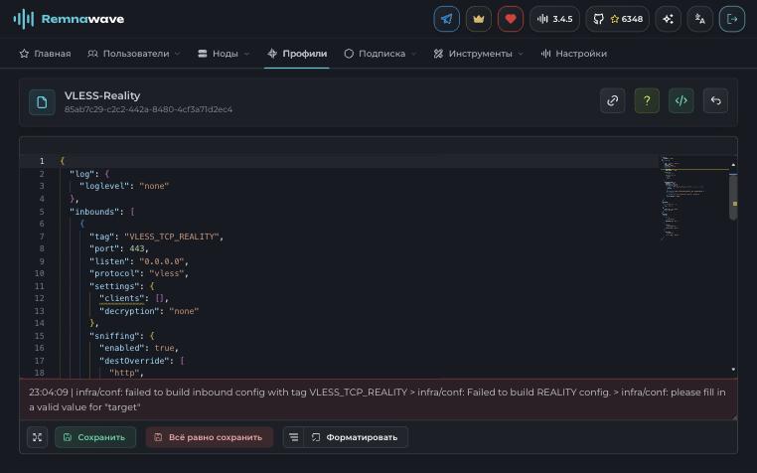This screenshot has height=473, width=757.
Task: Open the Подписка menu
Action: (x=379, y=54)
